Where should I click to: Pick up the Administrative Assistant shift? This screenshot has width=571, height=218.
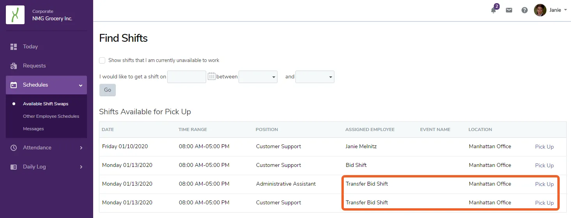[544, 184]
